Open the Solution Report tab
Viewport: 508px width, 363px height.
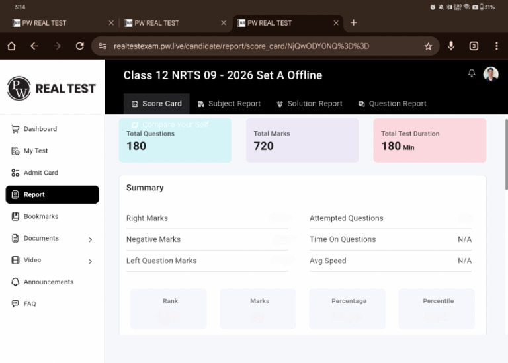pyautogui.click(x=309, y=104)
